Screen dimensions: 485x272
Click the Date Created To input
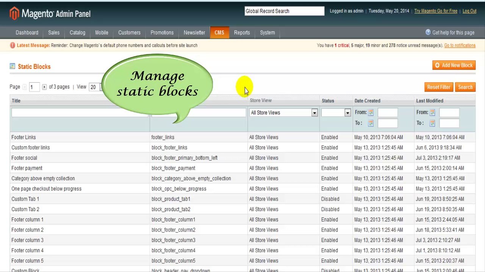pyautogui.click(x=388, y=123)
